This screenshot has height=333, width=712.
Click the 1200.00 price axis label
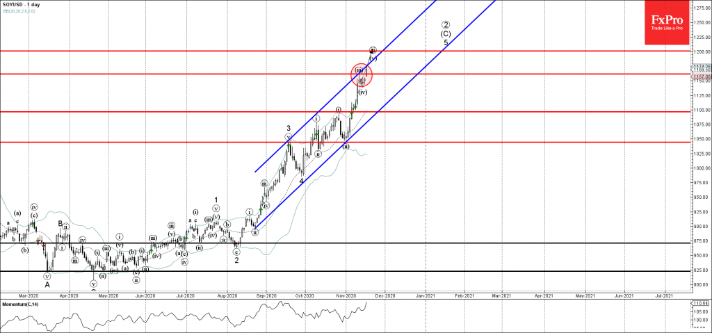[699, 51]
